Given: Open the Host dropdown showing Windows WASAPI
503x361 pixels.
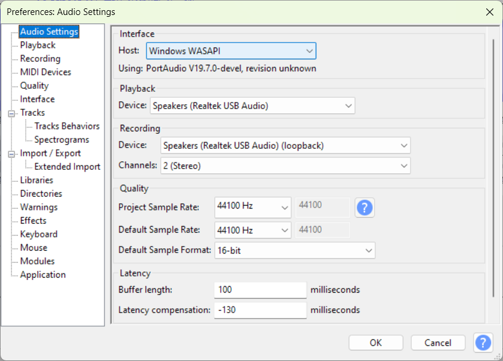Looking at the screenshot, I should (231, 51).
